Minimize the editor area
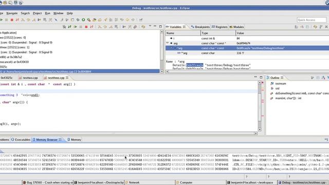329x185 pixels. (255, 77)
